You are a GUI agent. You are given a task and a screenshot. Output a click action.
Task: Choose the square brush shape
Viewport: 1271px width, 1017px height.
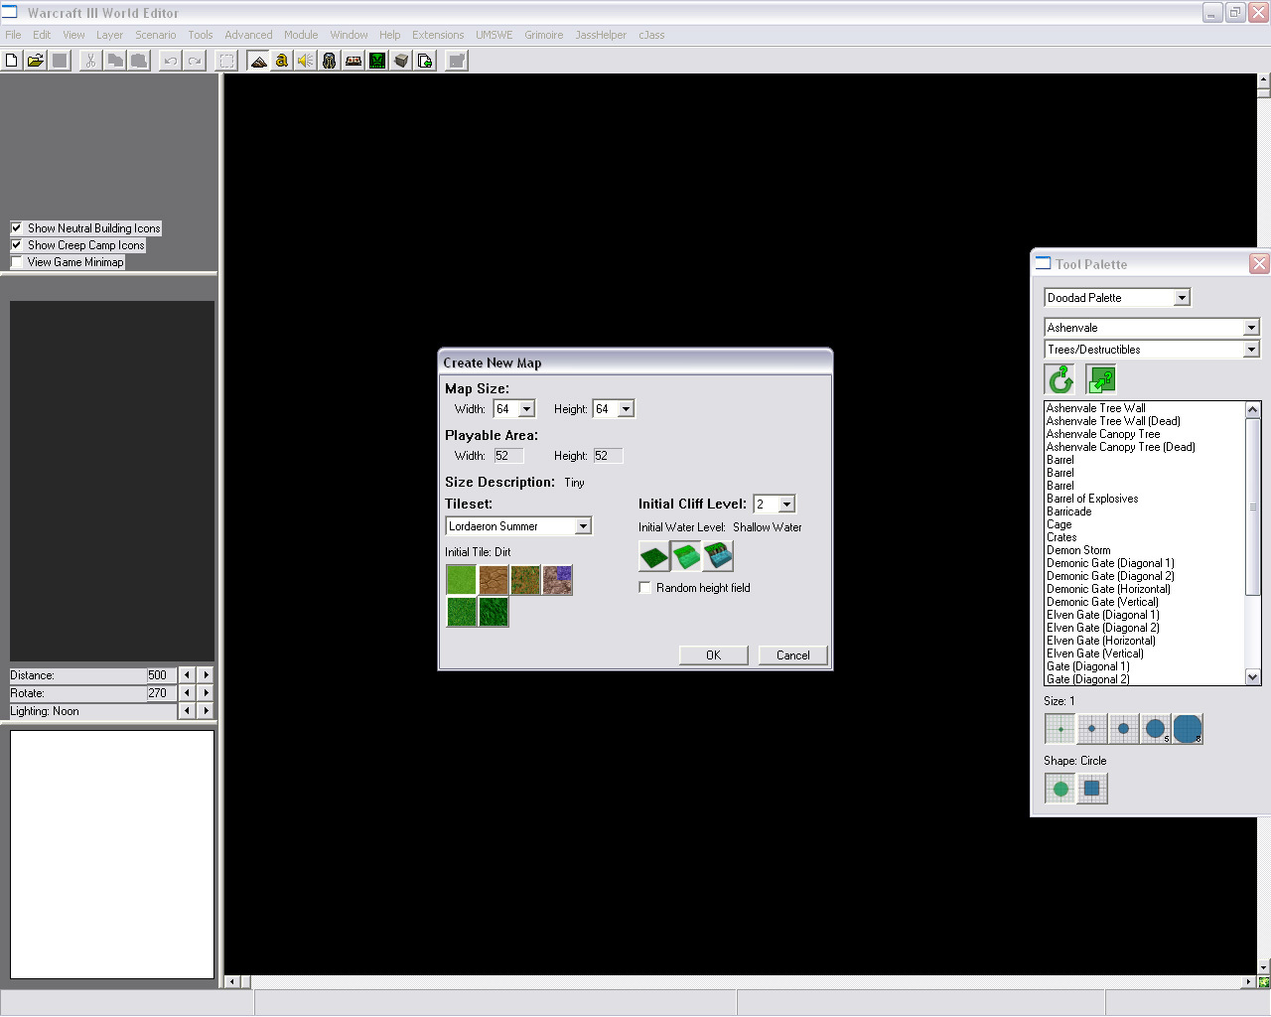coord(1091,789)
